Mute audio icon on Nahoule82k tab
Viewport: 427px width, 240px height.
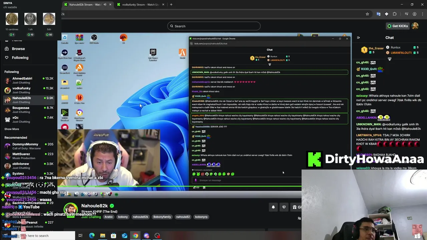point(105,4)
